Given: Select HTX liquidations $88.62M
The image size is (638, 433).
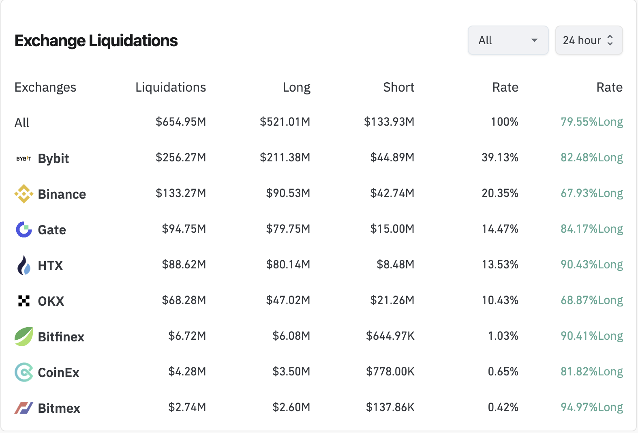Looking at the screenshot, I should [x=184, y=264].
